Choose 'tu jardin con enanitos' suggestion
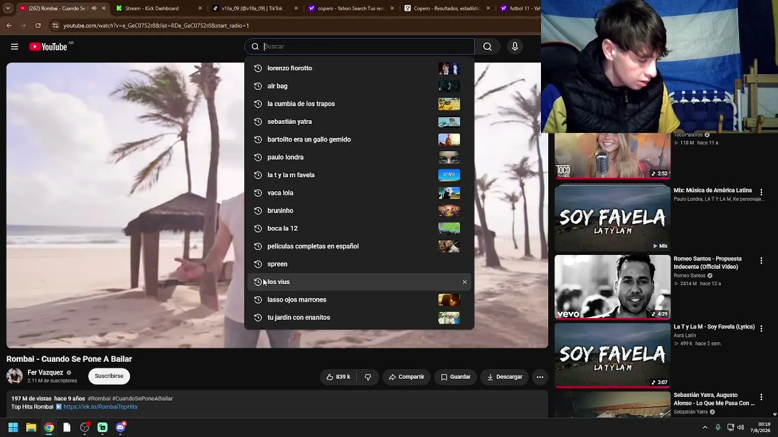 (x=359, y=317)
